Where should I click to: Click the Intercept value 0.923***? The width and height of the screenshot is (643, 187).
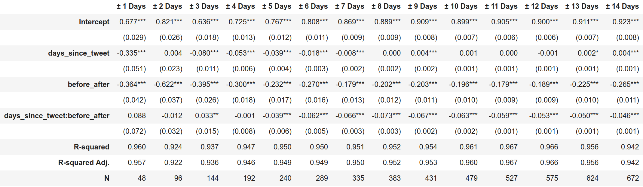pyautogui.click(x=626, y=22)
